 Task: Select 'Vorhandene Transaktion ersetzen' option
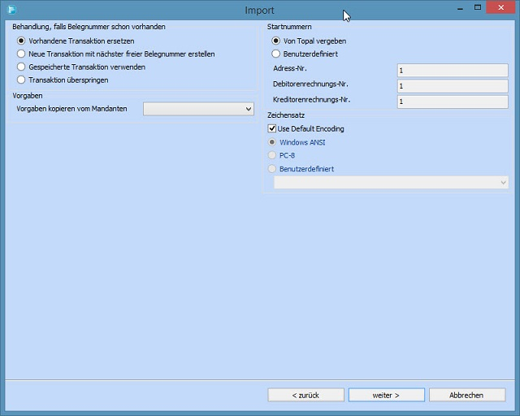point(22,41)
